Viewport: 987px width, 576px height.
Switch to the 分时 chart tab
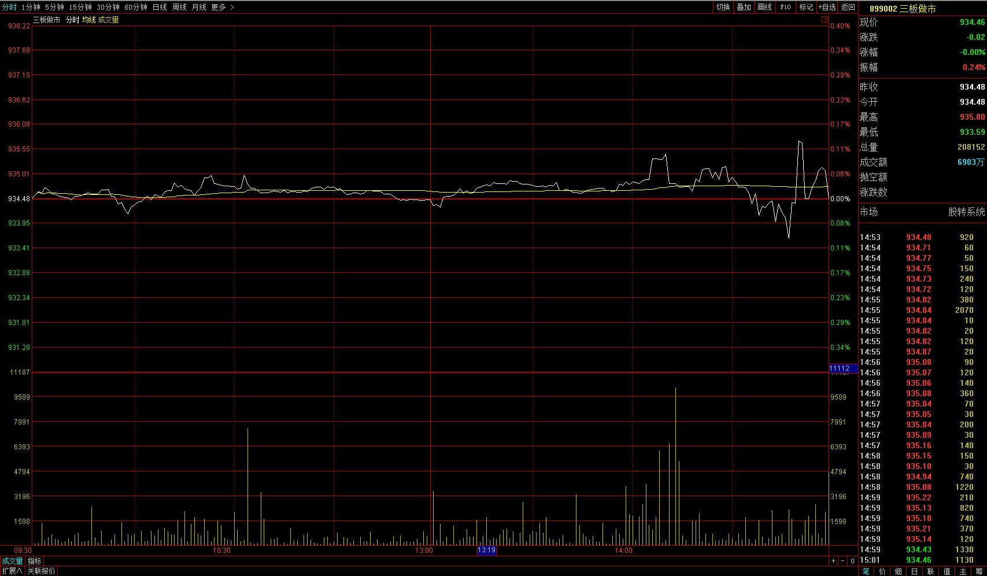click(x=9, y=7)
